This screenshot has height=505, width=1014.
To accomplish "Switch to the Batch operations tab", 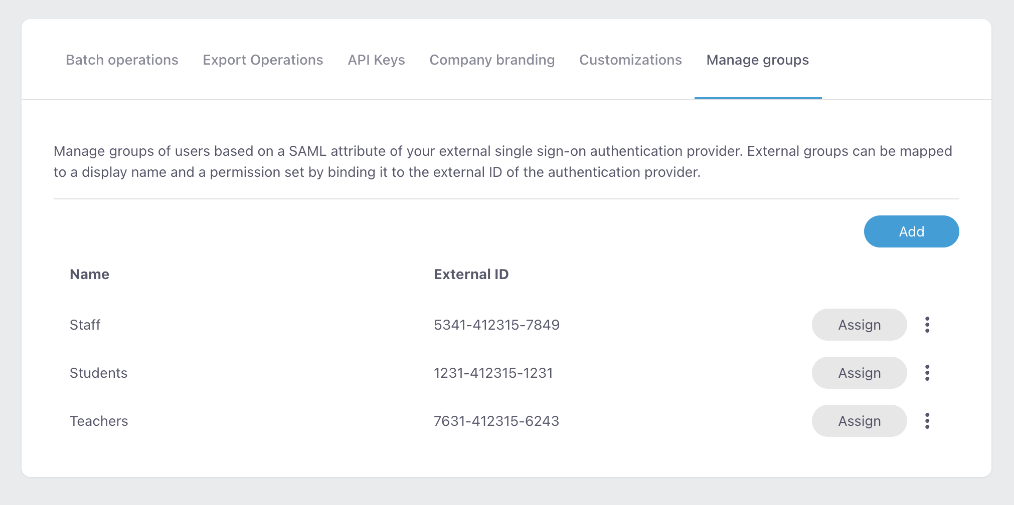I will pos(122,60).
